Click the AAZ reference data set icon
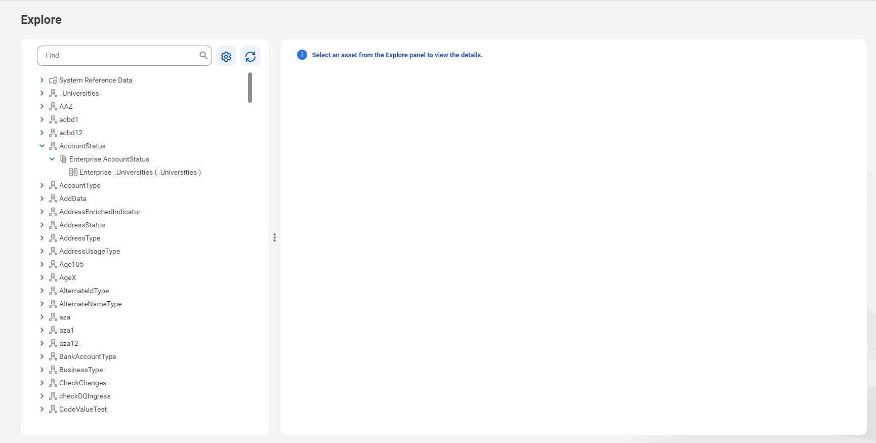 [x=53, y=106]
